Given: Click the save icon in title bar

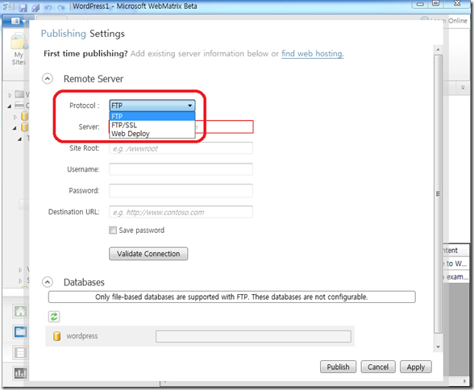Looking at the screenshot, I should 23,7.
